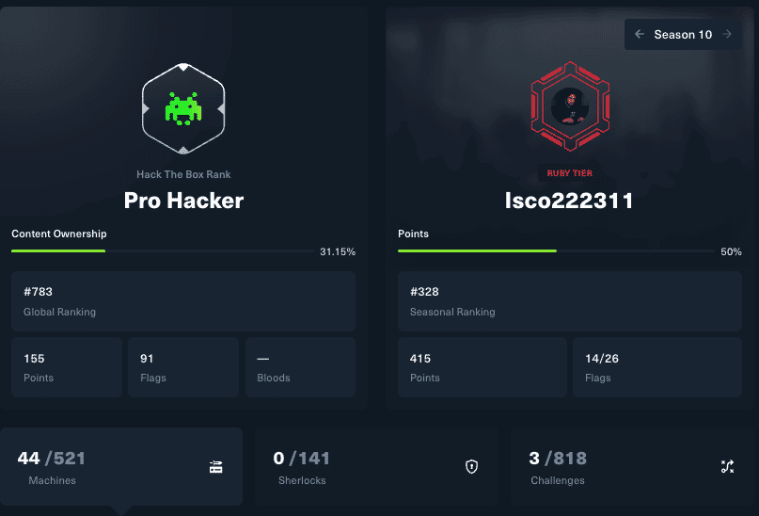
Task: Click the 31.15% ownership value
Action: [338, 251]
